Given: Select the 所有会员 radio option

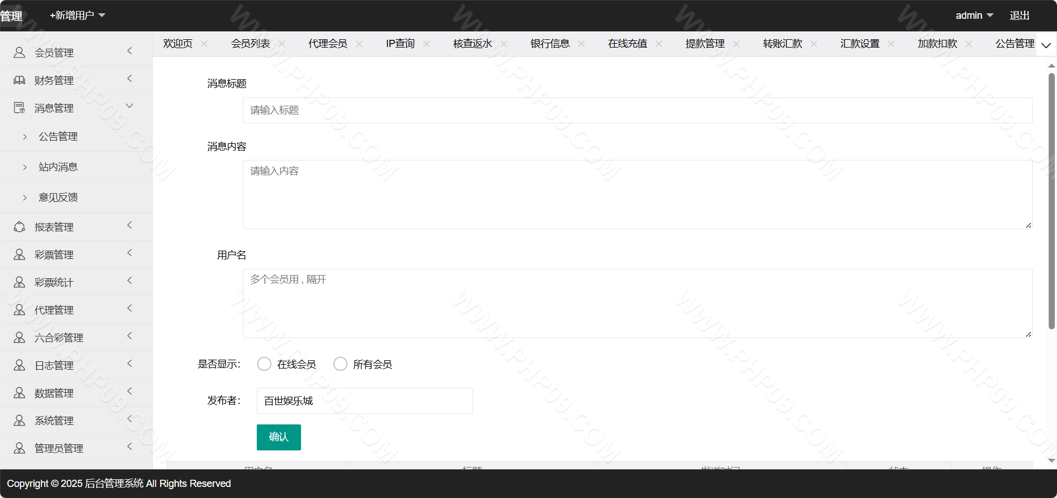Looking at the screenshot, I should (x=340, y=364).
